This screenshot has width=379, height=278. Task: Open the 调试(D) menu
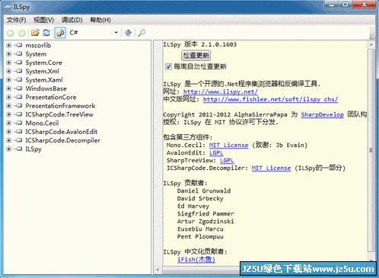pyautogui.click(x=72, y=20)
